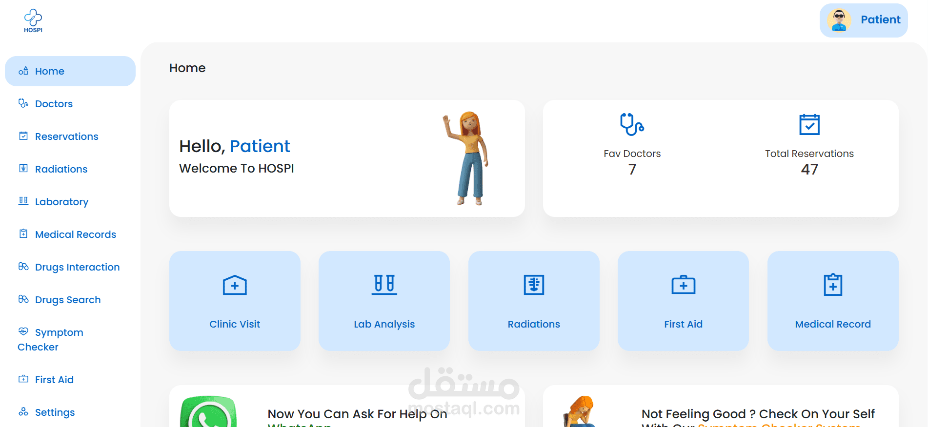Viewport: 928px width, 427px height.
Task: Open the Clinic Visit card
Action: coord(235,301)
